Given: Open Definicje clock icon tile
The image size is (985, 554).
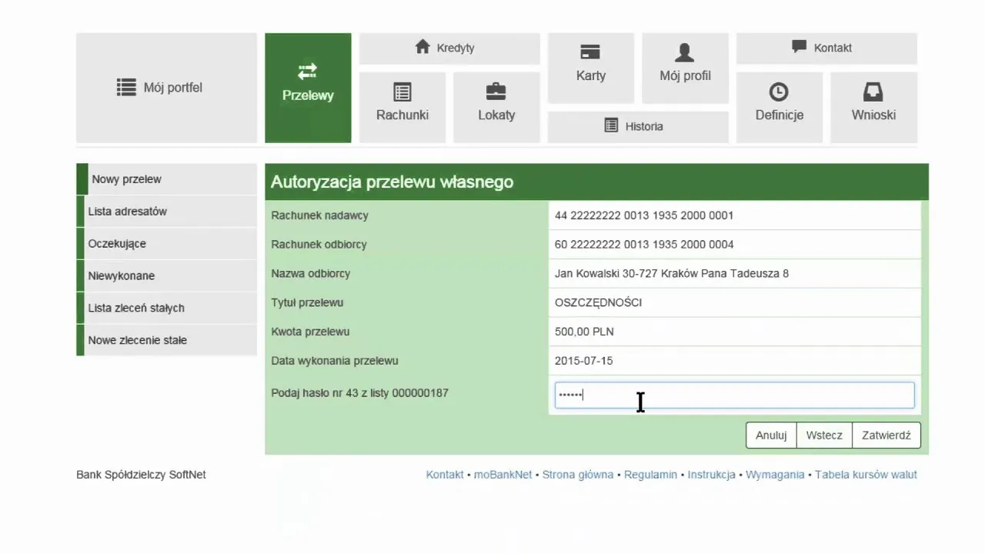Looking at the screenshot, I should [779, 92].
